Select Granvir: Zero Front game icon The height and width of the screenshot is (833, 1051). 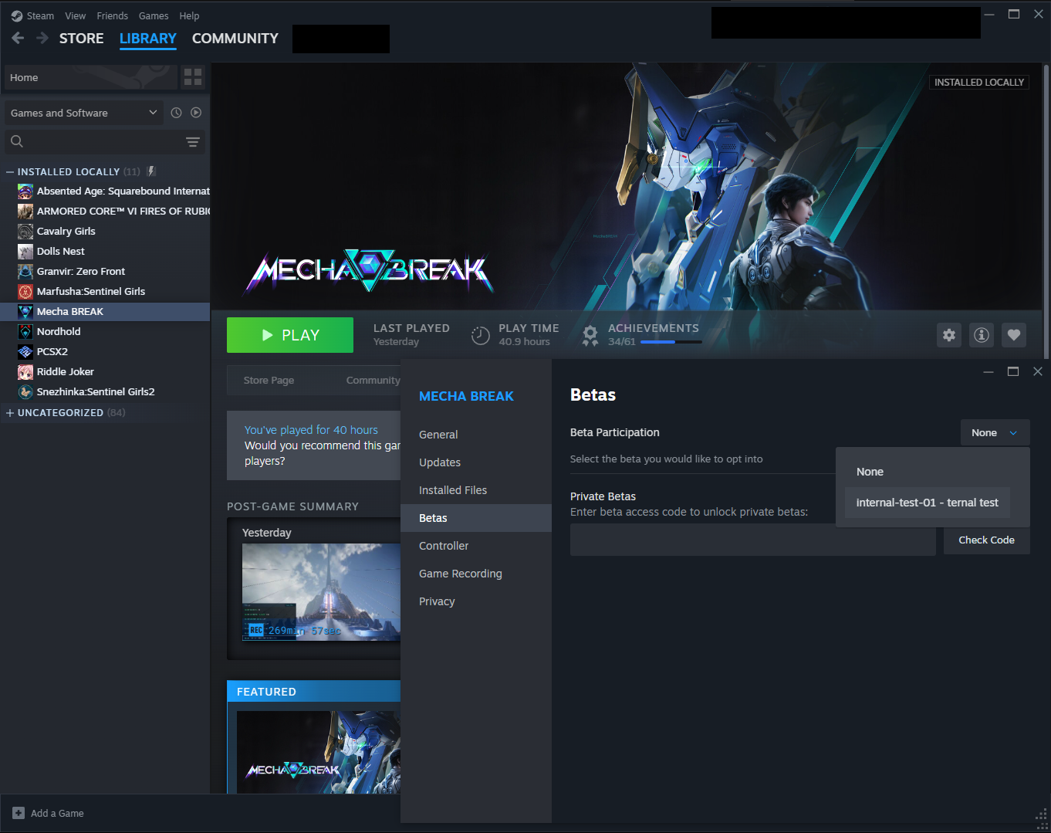[25, 271]
